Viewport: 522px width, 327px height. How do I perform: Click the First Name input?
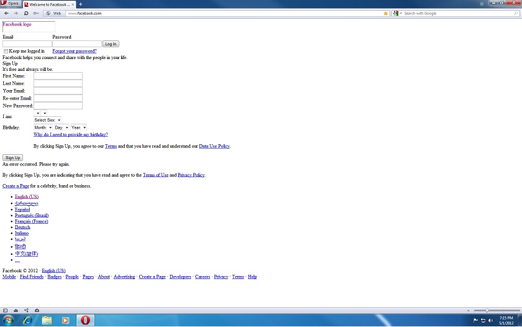tap(58, 76)
